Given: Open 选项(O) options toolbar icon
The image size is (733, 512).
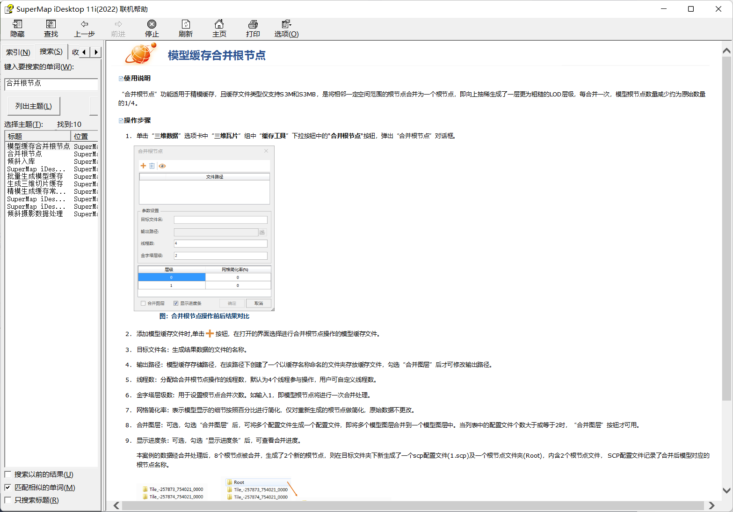Looking at the screenshot, I should point(286,29).
